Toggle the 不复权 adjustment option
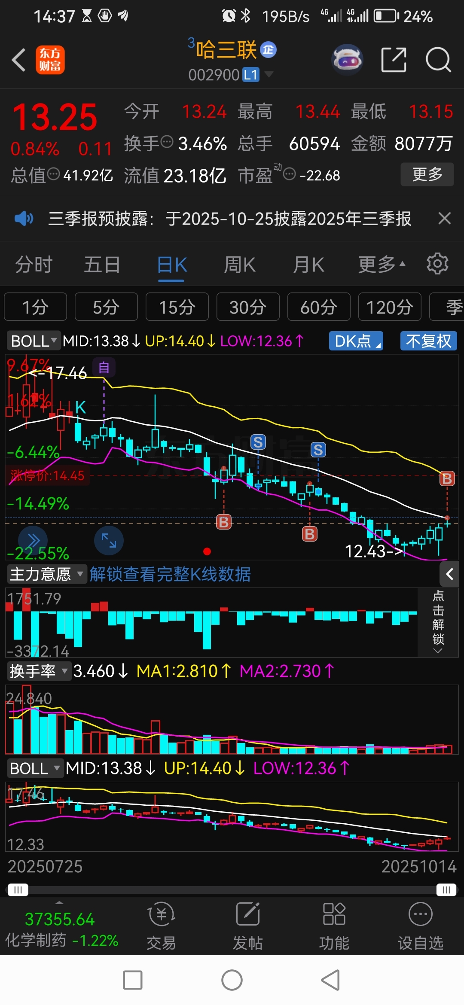464x1005 pixels. pos(429,341)
